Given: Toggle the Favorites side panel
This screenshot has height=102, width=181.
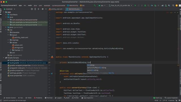Looking at the screenshot, I should 1,77.
